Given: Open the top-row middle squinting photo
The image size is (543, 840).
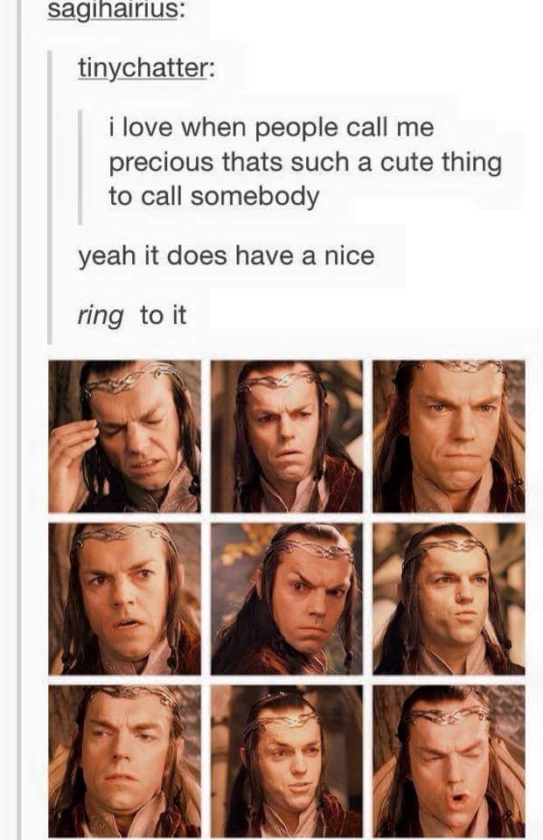Looking at the screenshot, I should point(287,436).
